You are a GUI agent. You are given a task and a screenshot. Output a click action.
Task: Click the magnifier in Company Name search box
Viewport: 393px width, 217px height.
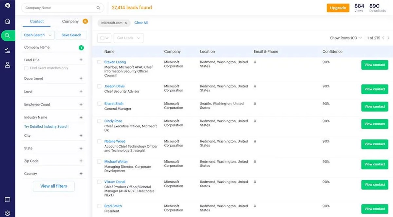pos(98,8)
